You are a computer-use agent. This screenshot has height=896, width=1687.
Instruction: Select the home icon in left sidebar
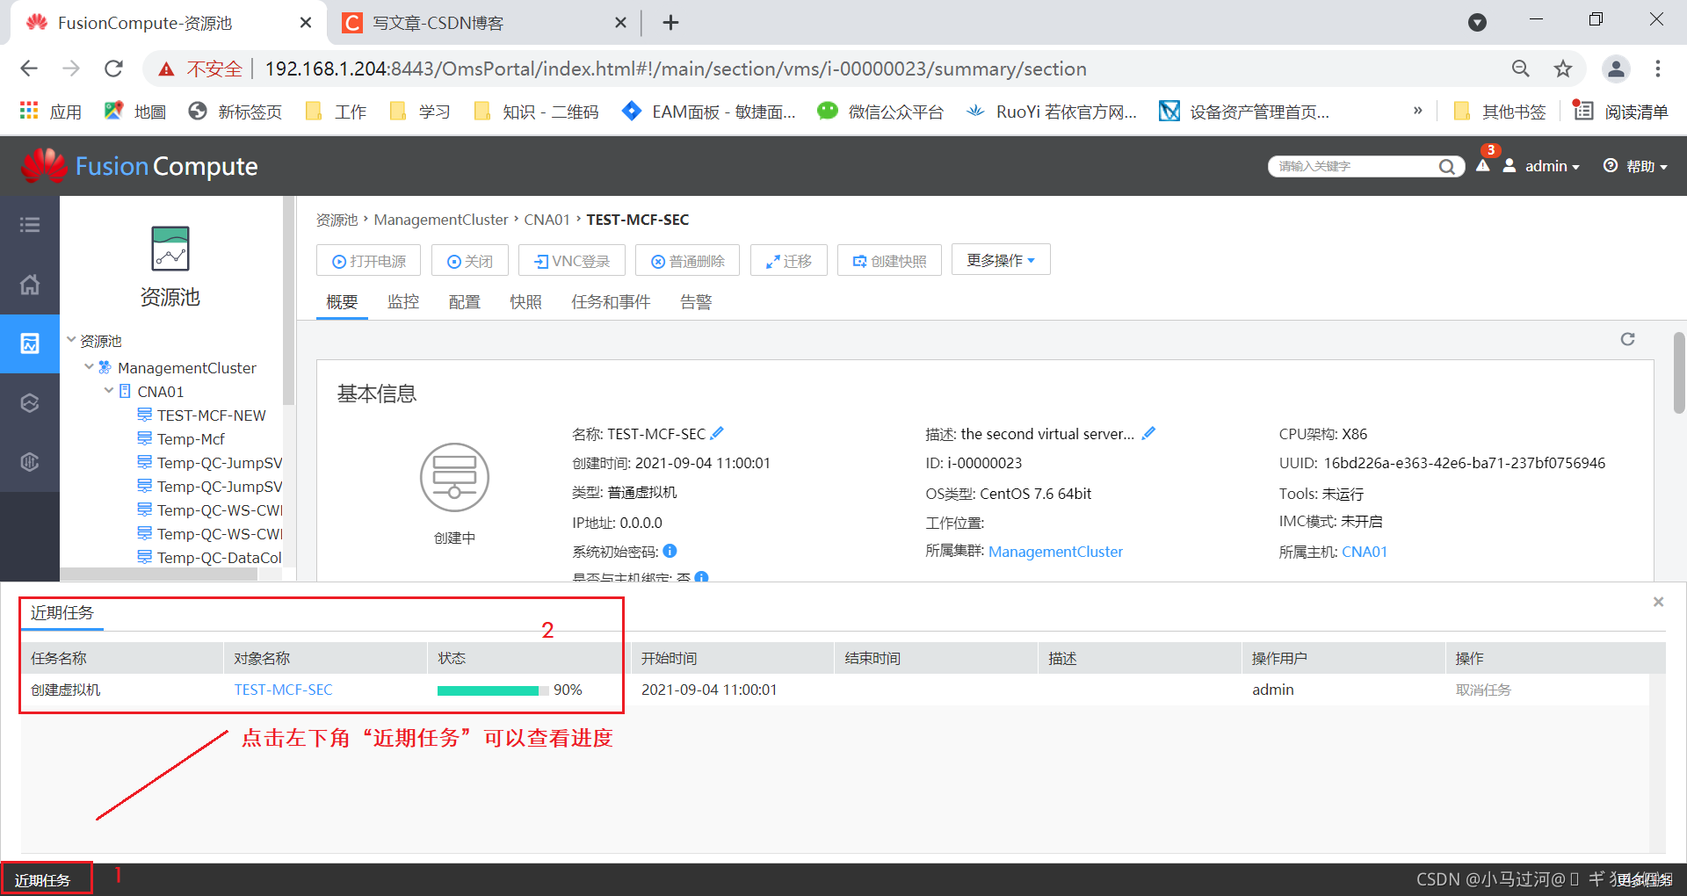click(x=30, y=285)
